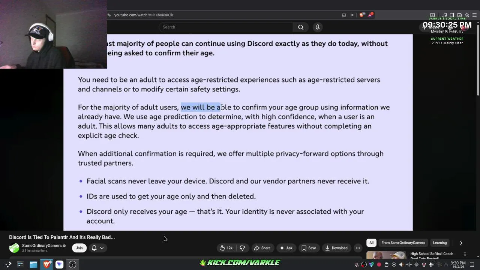Viewport: 480px width, 270px height.
Task: Open options menu for High School Softball video
Action: [x=465, y=254]
